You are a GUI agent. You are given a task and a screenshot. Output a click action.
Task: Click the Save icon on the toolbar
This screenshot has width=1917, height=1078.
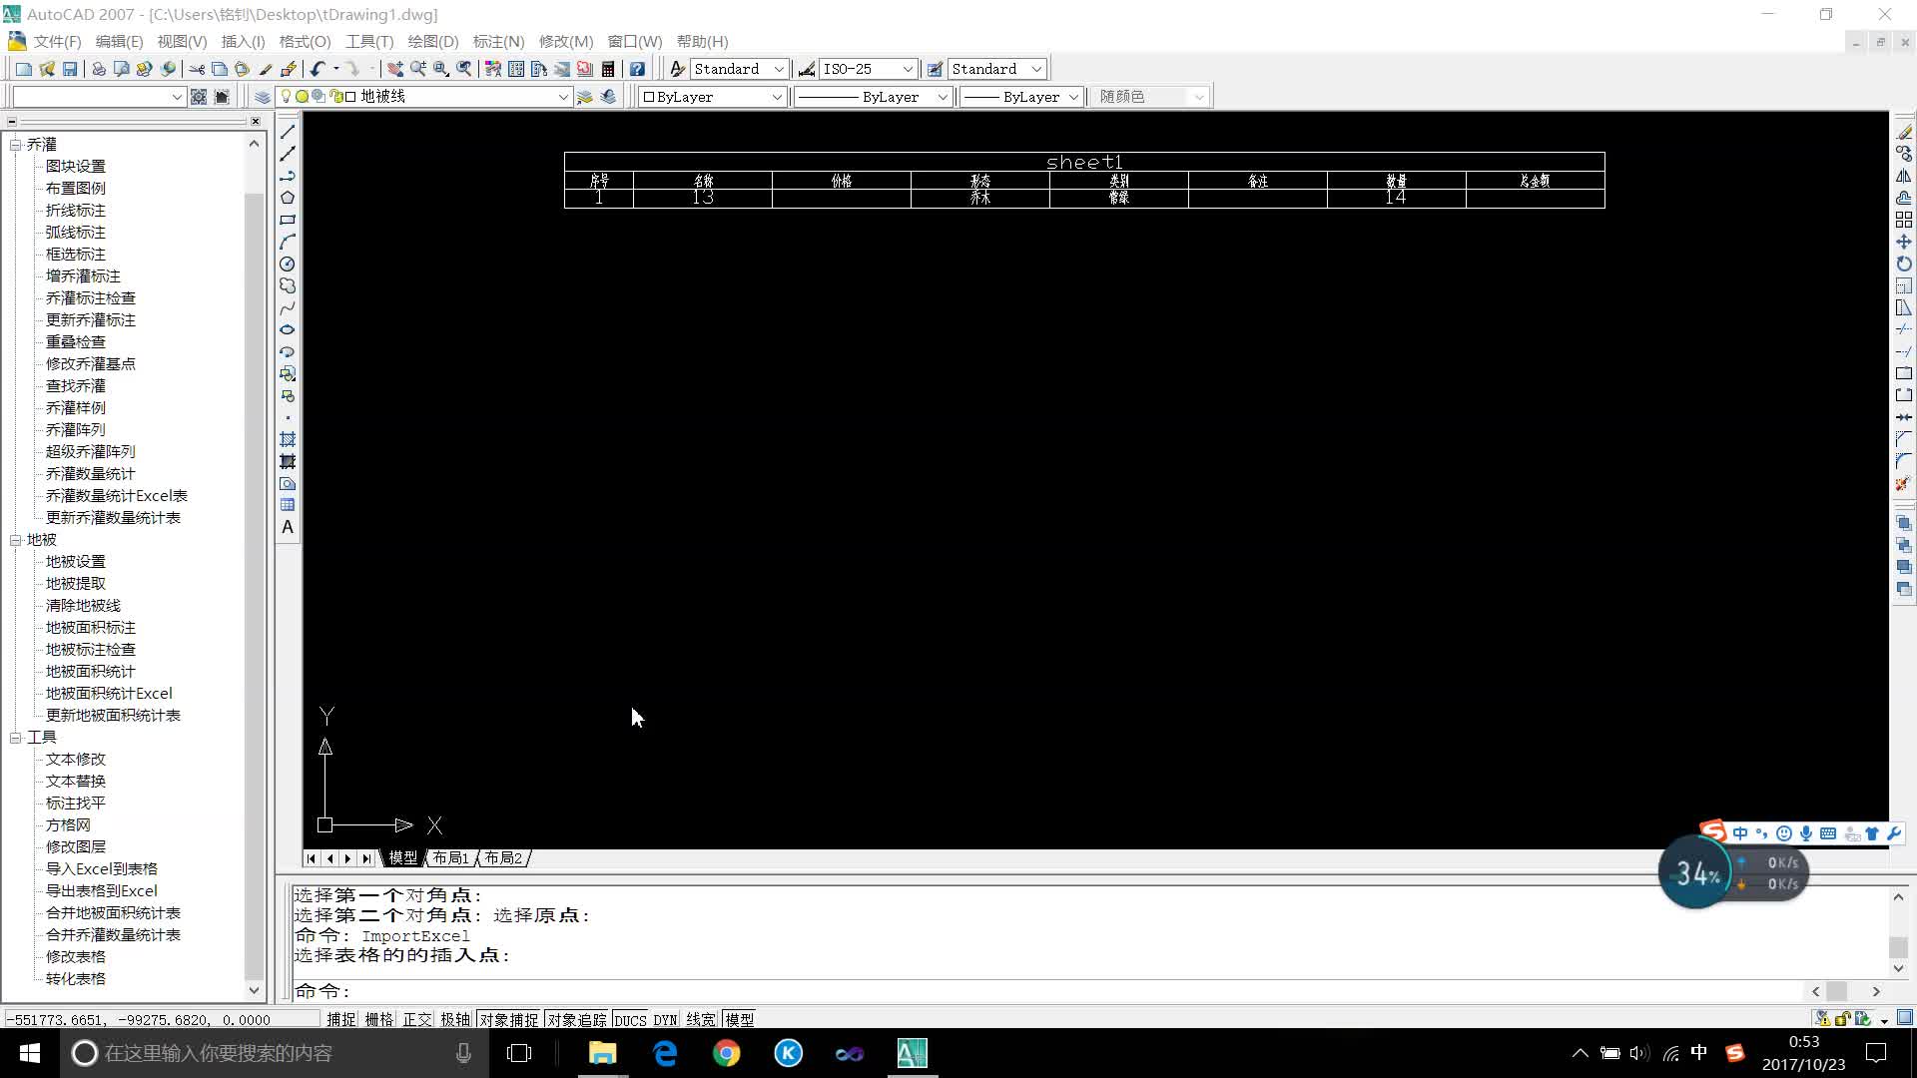[70, 69]
